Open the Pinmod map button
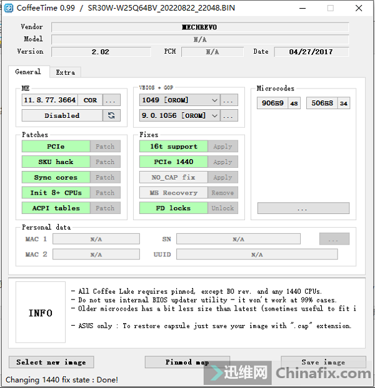This screenshot has width=375, height=388. click(187, 362)
